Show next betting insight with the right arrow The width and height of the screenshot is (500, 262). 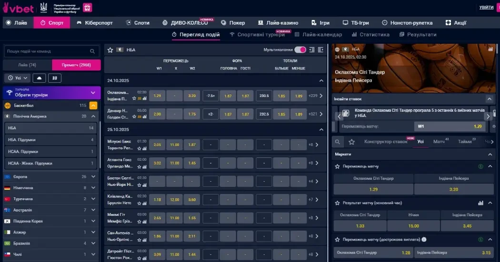tap(488, 116)
